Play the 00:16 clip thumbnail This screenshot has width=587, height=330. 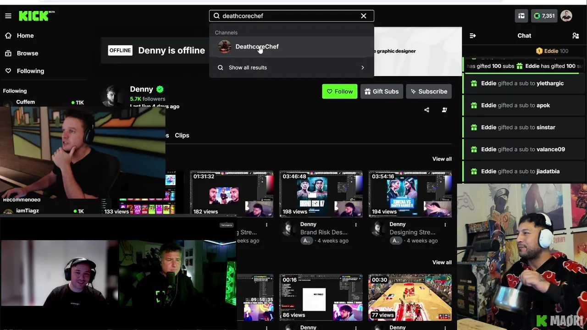[x=321, y=297]
